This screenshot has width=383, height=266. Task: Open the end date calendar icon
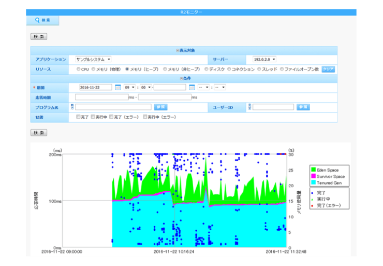(x=192, y=87)
